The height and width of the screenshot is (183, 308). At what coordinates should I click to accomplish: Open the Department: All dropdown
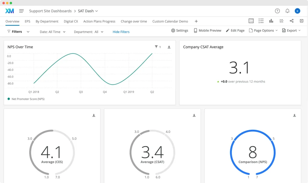[88, 32]
